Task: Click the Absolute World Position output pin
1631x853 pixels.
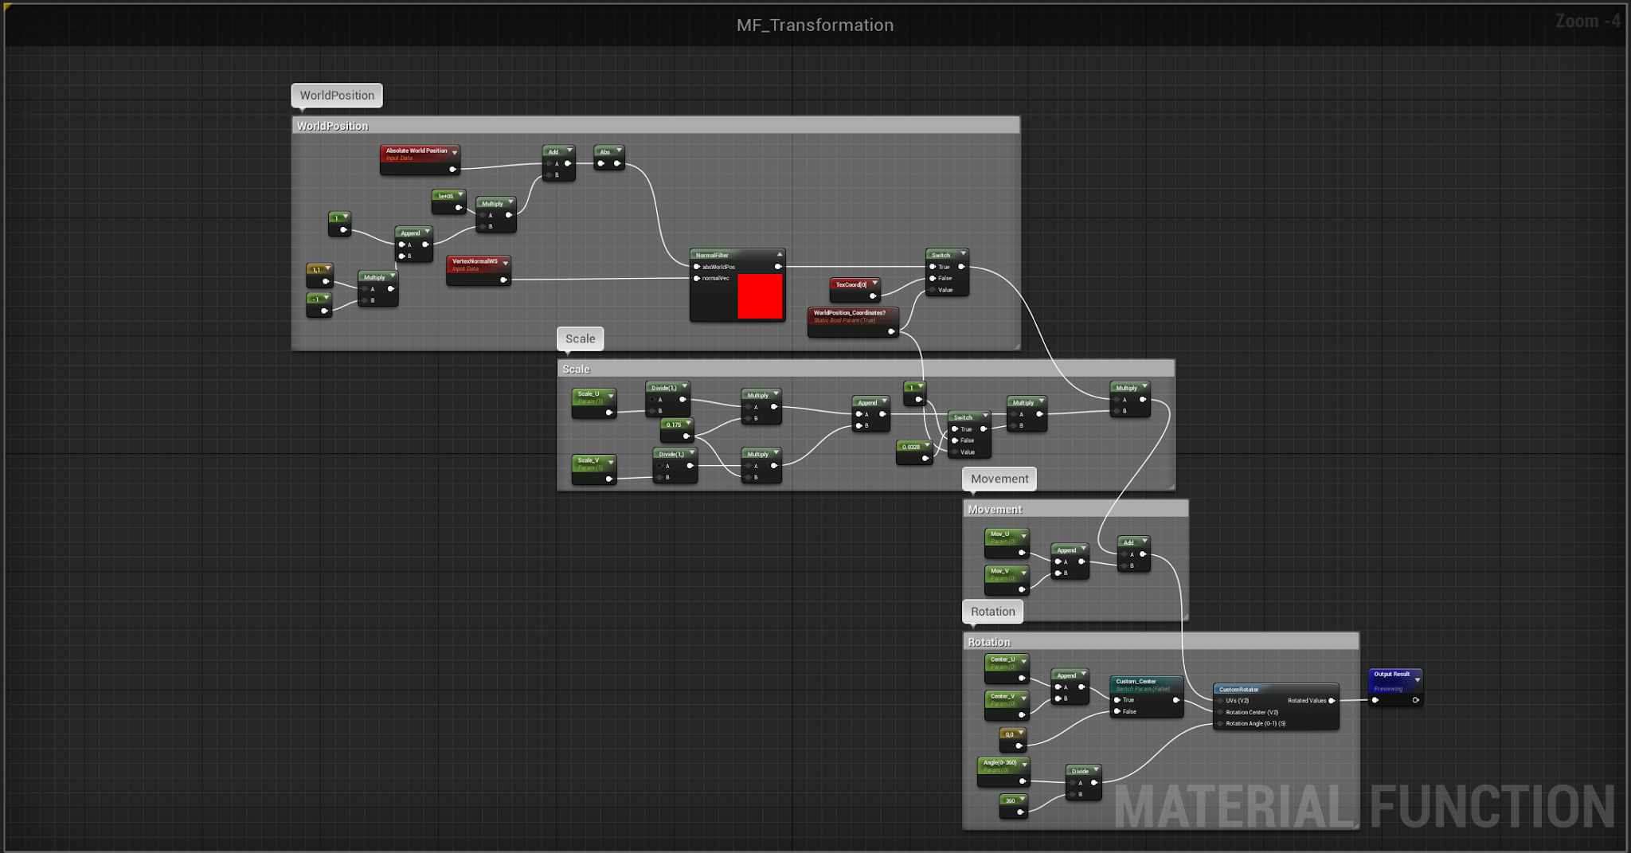Action: point(452,169)
